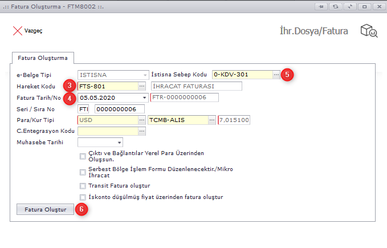
Task: Tick the Serbest Bölge İşlem Formu checkbox
Action: pos(83,172)
